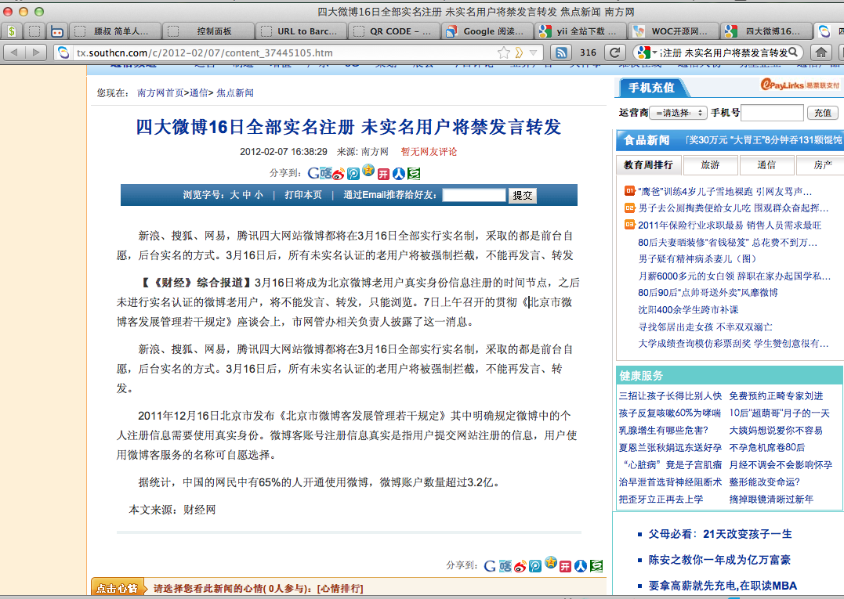Screen dimensions: 844x599
Task: Switch to the yii 全站下载 browser tab
Action: 580,31
